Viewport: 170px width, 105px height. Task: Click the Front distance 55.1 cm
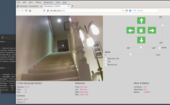point(84,87)
